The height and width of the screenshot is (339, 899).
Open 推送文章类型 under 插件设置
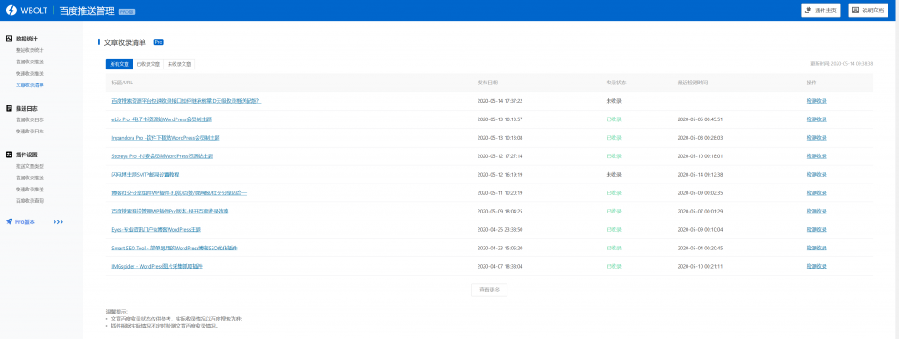[30, 166]
